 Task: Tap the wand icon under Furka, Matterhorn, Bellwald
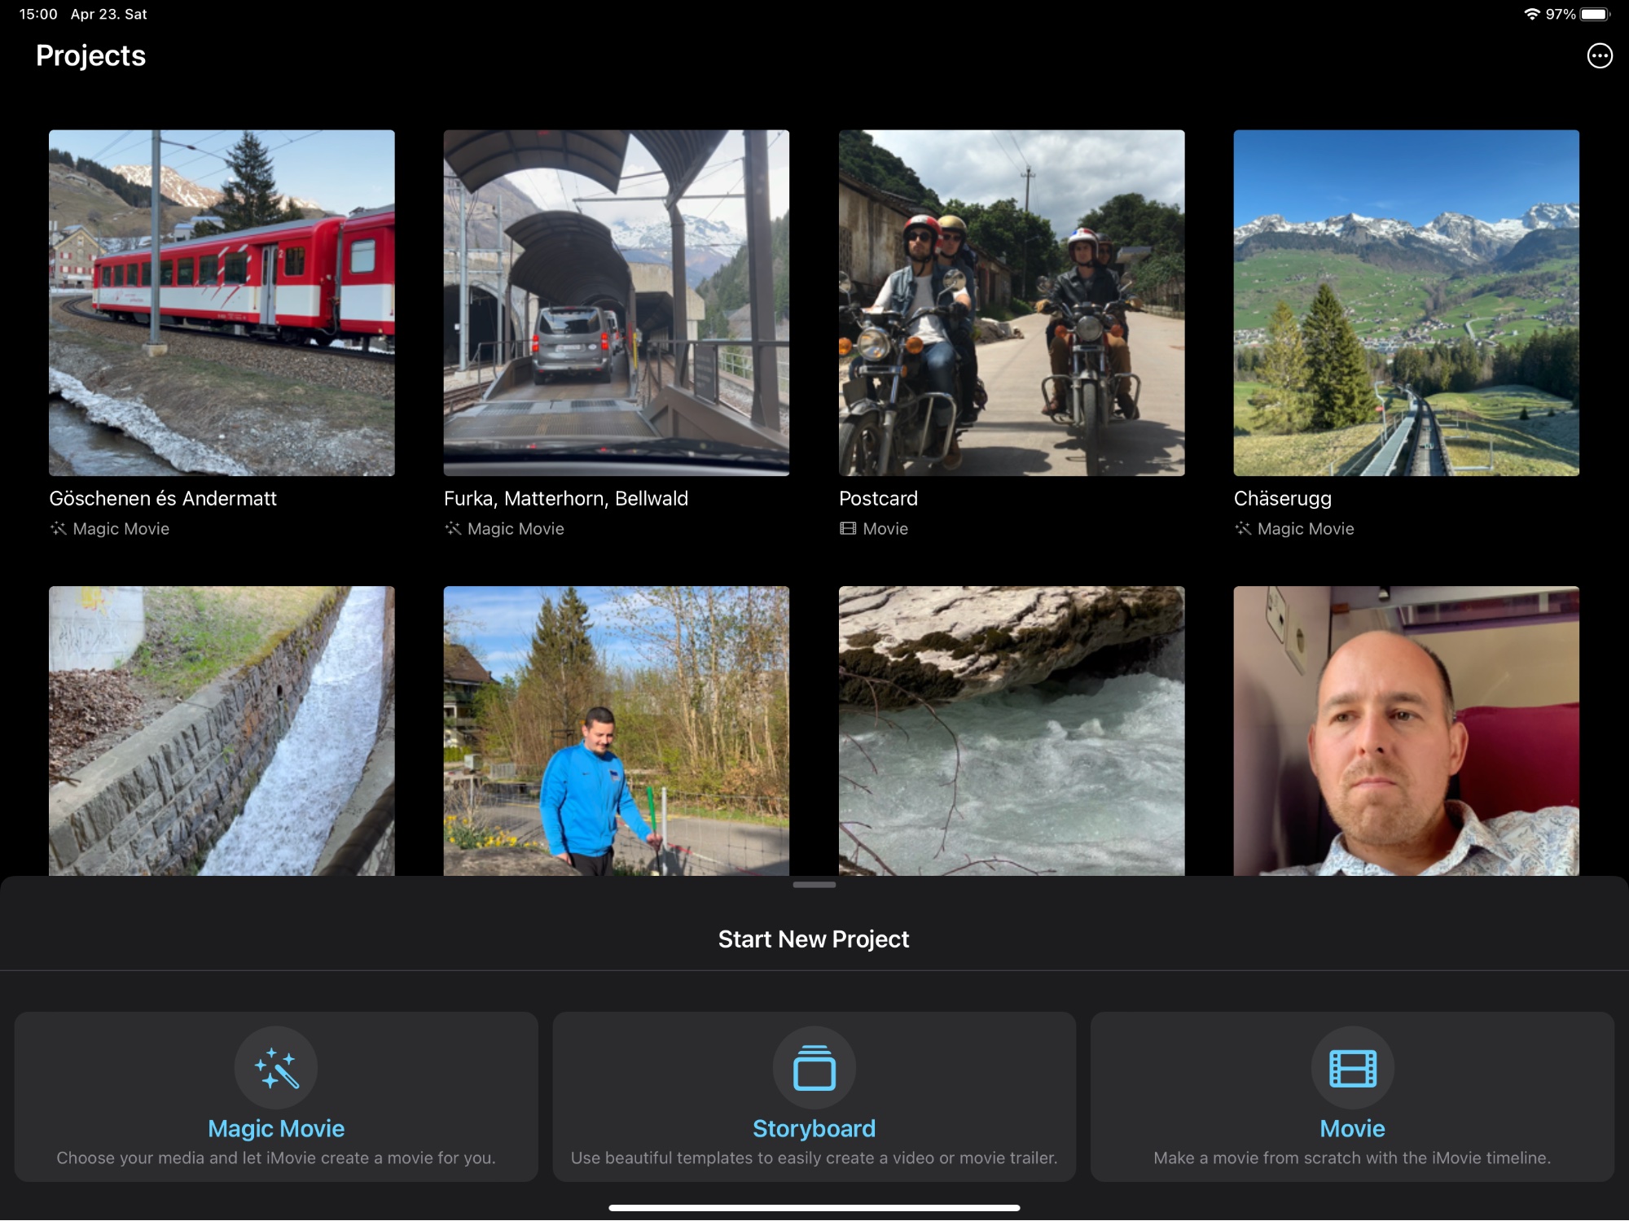click(453, 529)
